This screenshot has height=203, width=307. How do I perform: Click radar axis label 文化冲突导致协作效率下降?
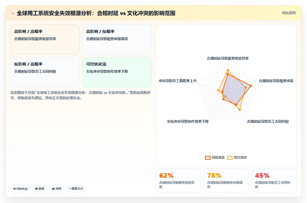point(188,121)
